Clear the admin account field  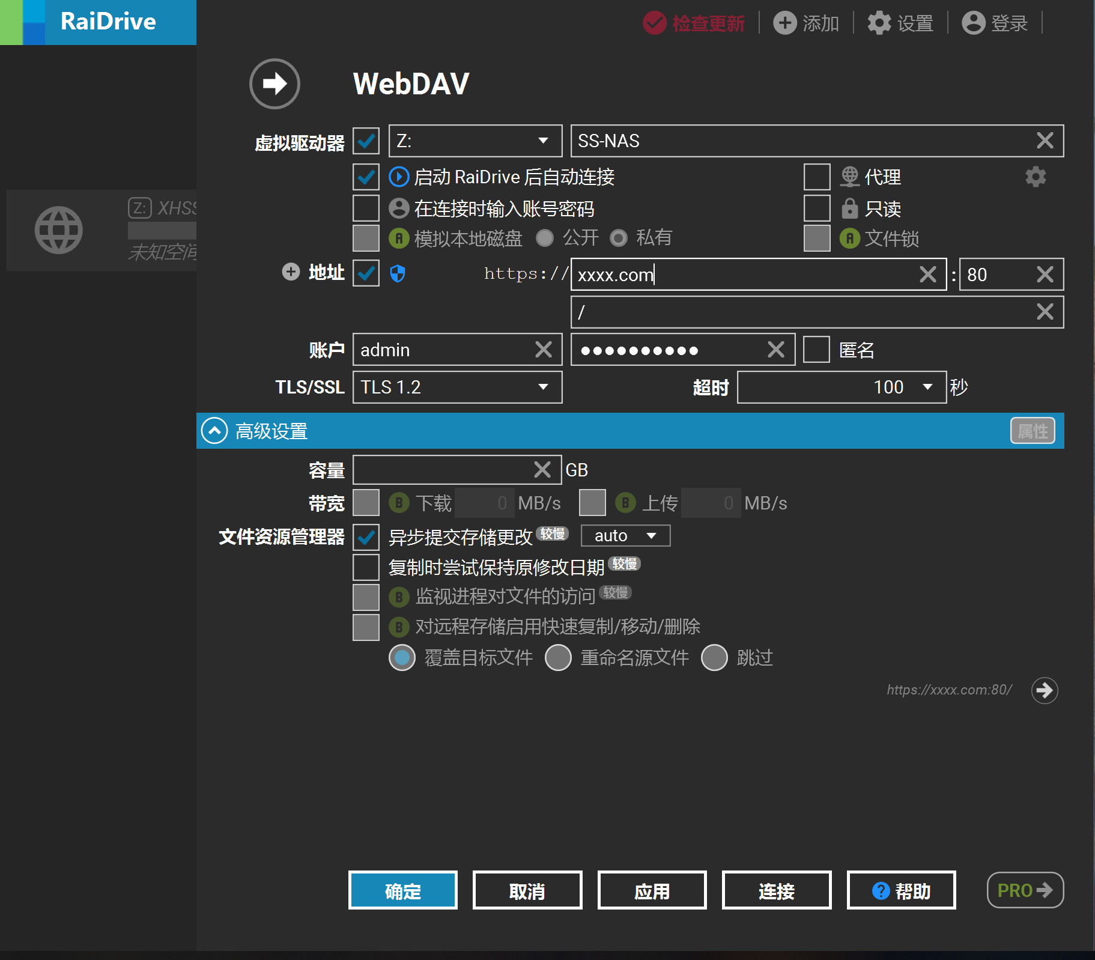pyautogui.click(x=544, y=350)
